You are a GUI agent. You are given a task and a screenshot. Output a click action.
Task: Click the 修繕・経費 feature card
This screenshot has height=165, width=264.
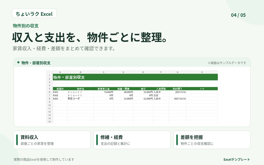(x=132, y=140)
